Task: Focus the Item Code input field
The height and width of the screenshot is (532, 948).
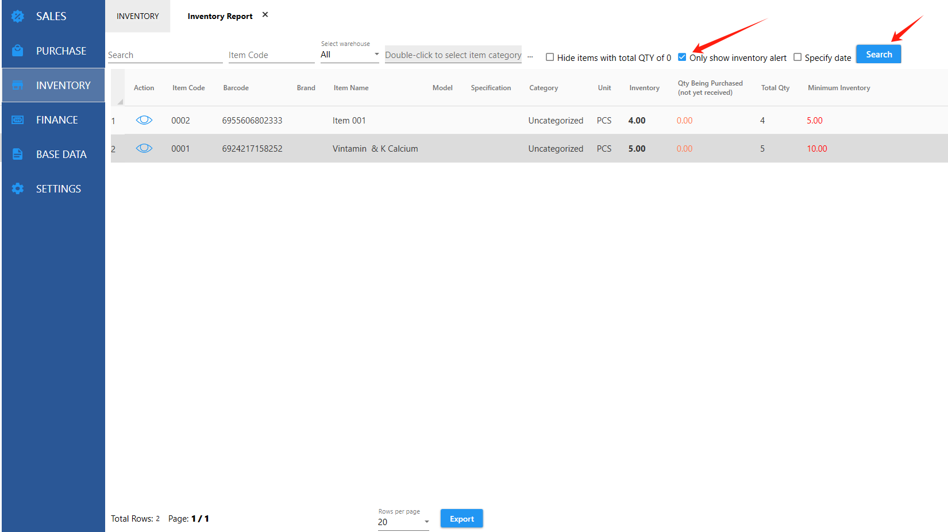Action: click(271, 55)
